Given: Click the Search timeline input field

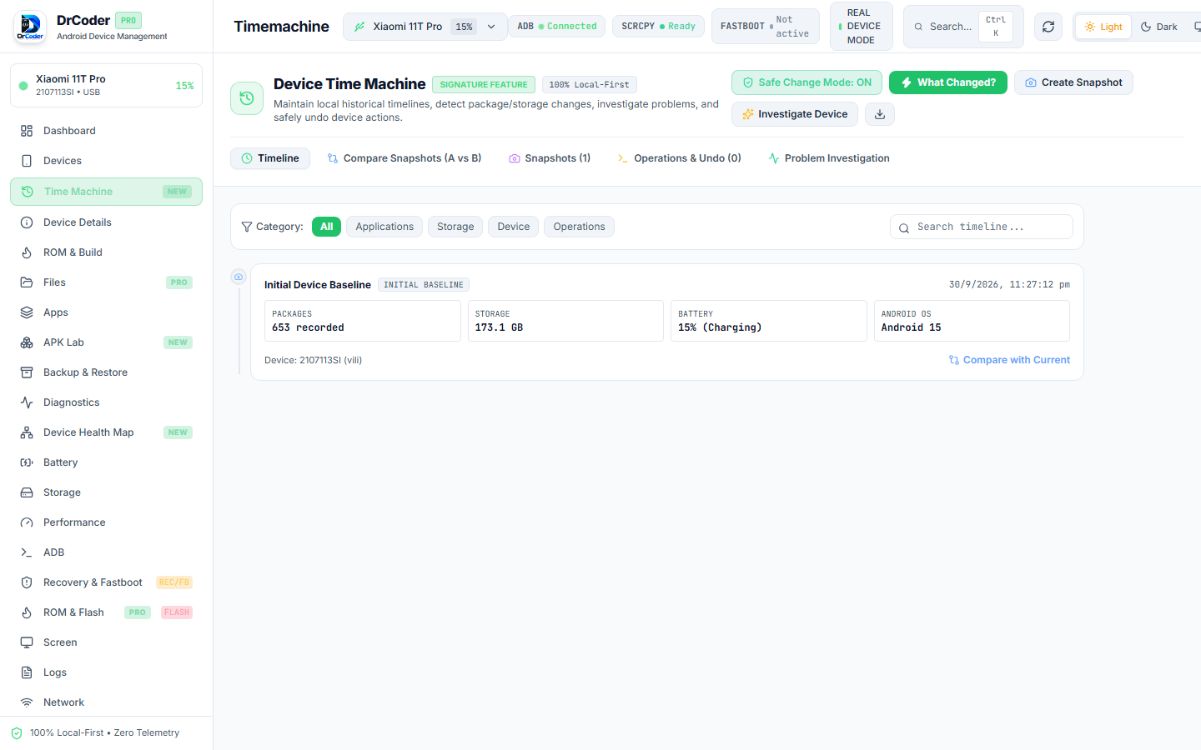Looking at the screenshot, I should pos(982,227).
